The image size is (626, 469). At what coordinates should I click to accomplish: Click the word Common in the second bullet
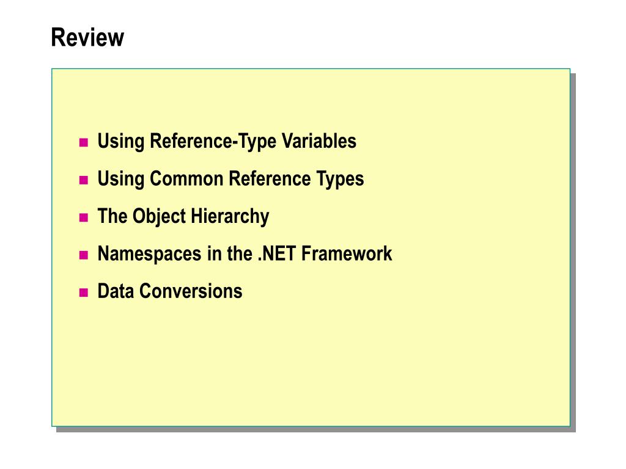(186, 178)
